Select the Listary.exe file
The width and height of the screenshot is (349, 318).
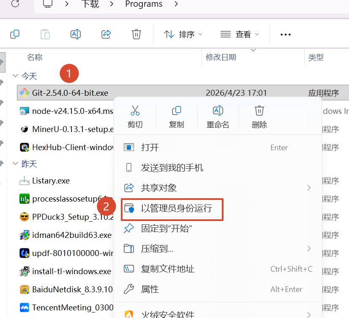[x=51, y=181]
